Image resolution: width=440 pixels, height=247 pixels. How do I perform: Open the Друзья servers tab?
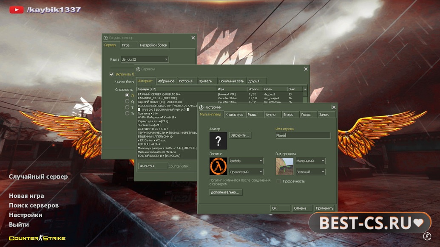click(256, 81)
